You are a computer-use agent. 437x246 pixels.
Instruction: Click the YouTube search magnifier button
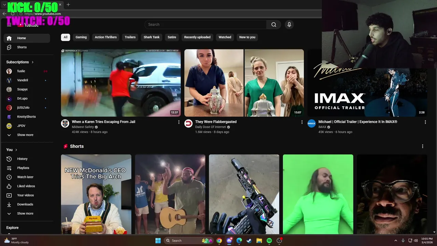[x=274, y=25]
